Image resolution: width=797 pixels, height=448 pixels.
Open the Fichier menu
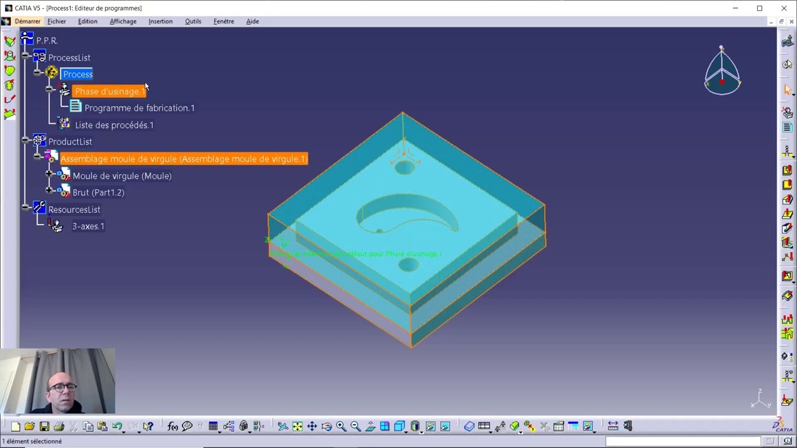click(x=57, y=21)
